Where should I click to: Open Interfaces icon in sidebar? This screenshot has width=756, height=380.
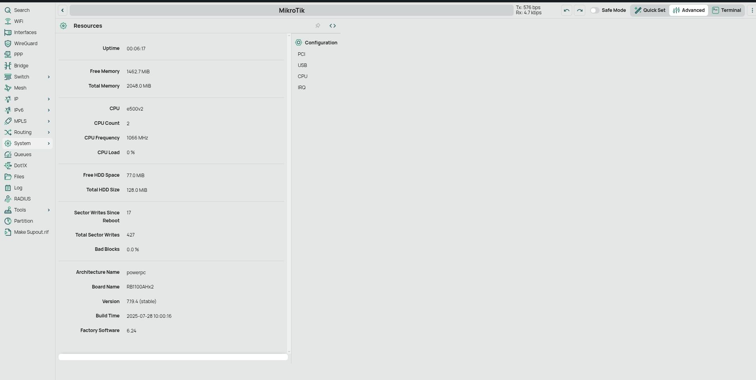pos(8,32)
